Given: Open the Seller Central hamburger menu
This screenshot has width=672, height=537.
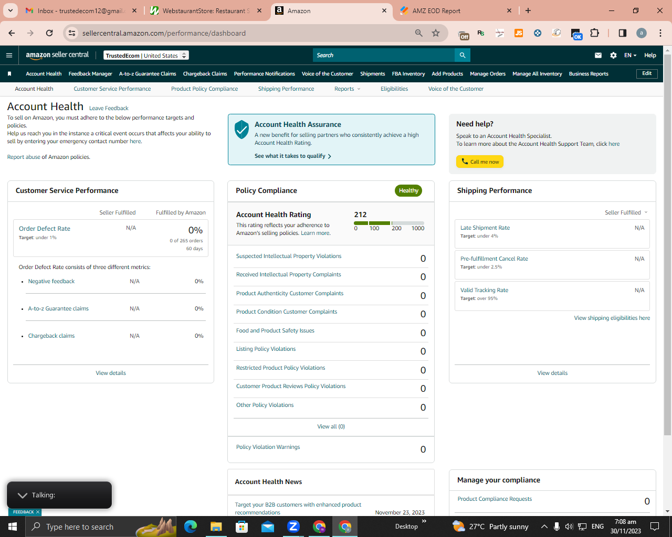Looking at the screenshot, I should [9, 55].
